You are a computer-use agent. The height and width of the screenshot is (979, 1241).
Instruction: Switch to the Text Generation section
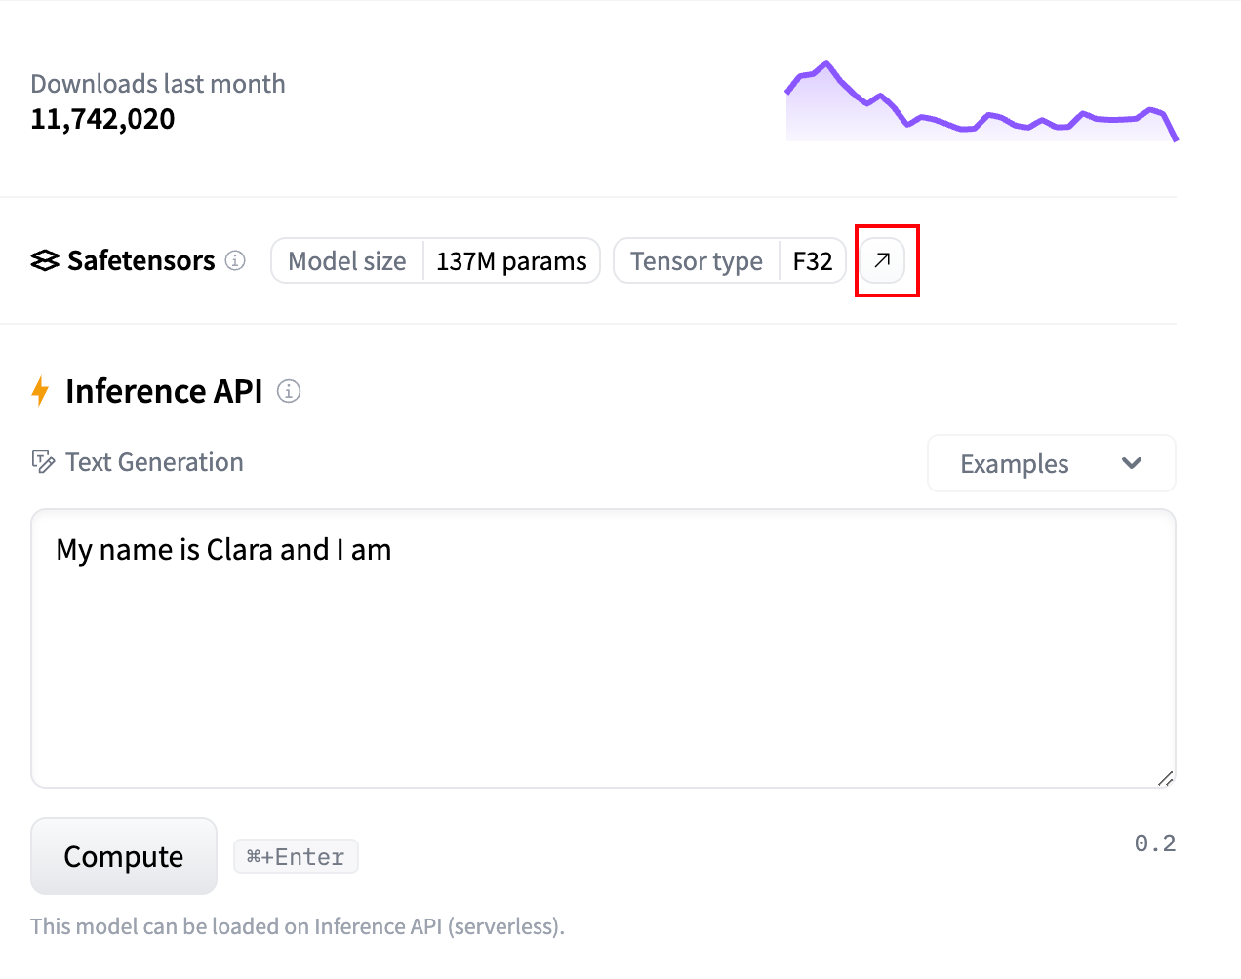pos(153,461)
